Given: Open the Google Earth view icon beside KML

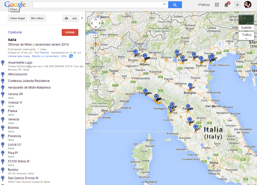Looking at the screenshot, I should 71,56.
